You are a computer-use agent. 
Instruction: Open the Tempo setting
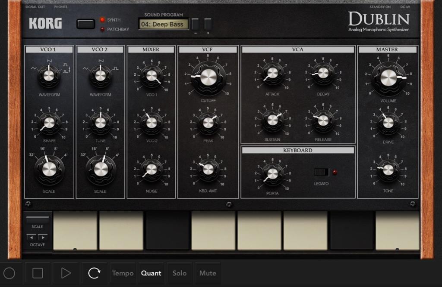[x=123, y=273]
